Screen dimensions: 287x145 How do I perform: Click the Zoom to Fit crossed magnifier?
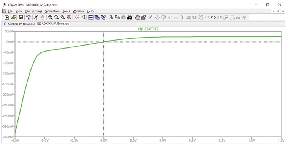pyautogui.click(x=69, y=17)
